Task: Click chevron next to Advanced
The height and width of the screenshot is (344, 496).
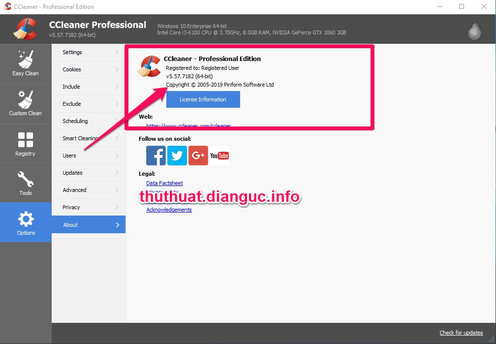Action: click(117, 190)
